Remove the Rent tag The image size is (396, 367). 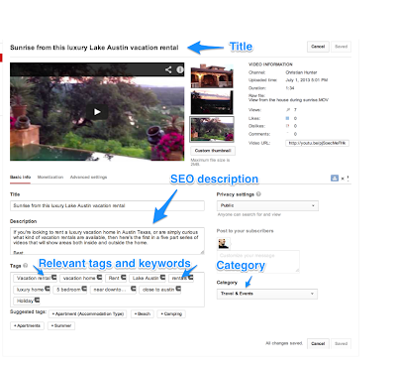123,278
